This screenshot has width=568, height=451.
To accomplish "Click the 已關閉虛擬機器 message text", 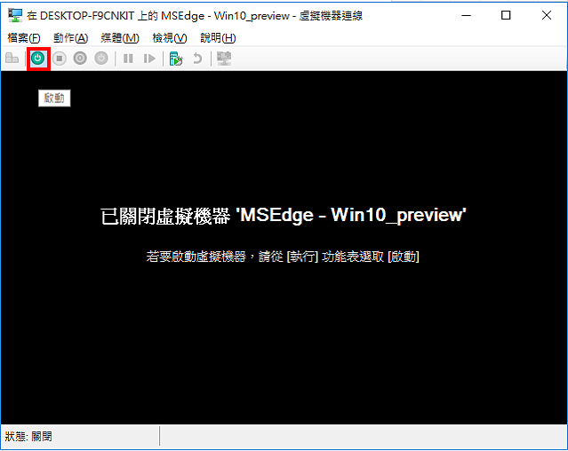I will [284, 216].
